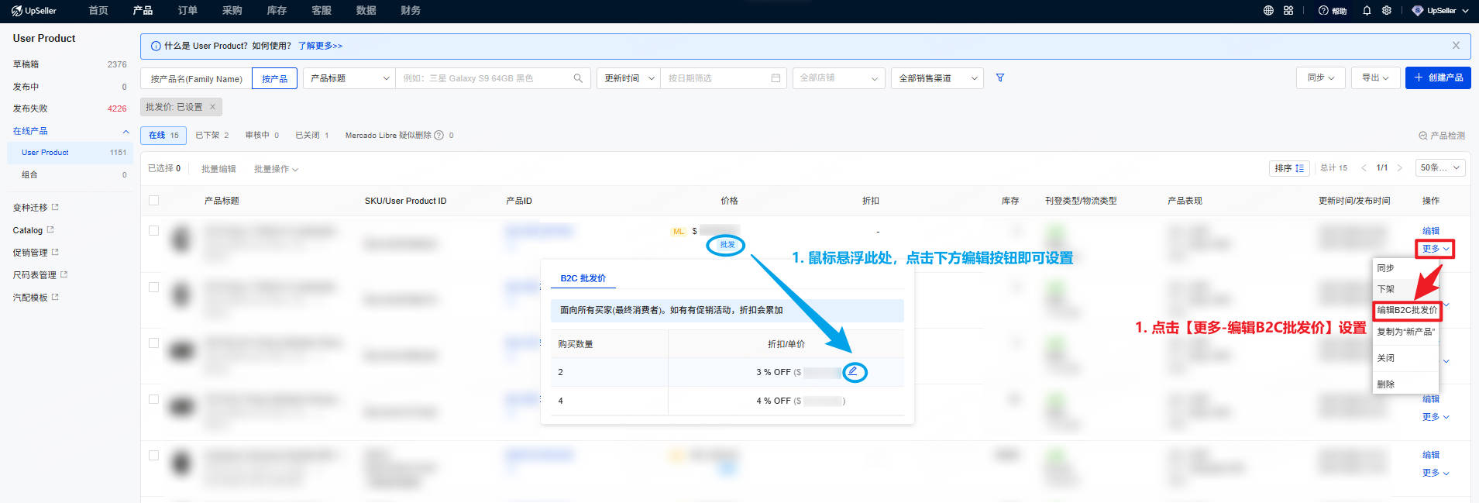Click the 排序 sort button
This screenshot has height=503, width=1479.
click(x=1289, y=168)
